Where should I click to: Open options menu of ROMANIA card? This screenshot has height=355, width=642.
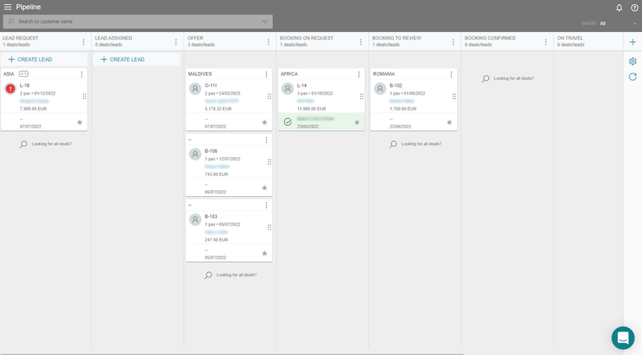pyautogui.click(x=451, y=74)
